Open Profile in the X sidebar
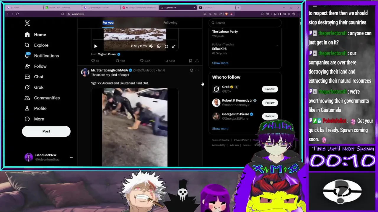 point(36,108)
